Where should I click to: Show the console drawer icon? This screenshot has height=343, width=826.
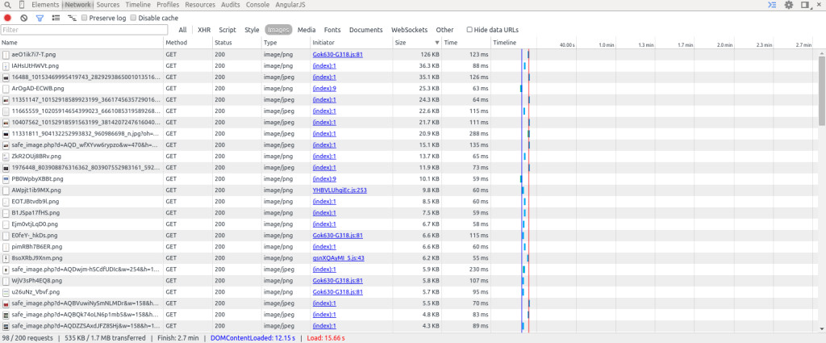[772, 5]
